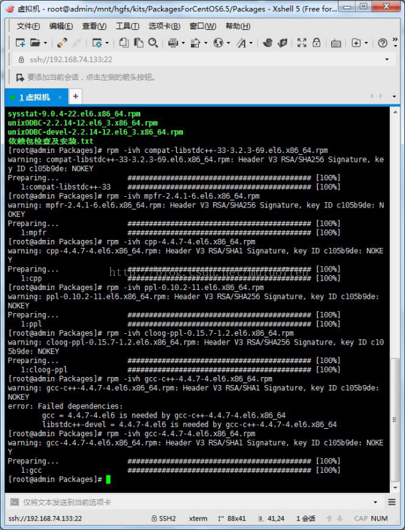Click the Help question mark icon
The height and width of the screenshot is (530, 405).
[x=382, y=43]
